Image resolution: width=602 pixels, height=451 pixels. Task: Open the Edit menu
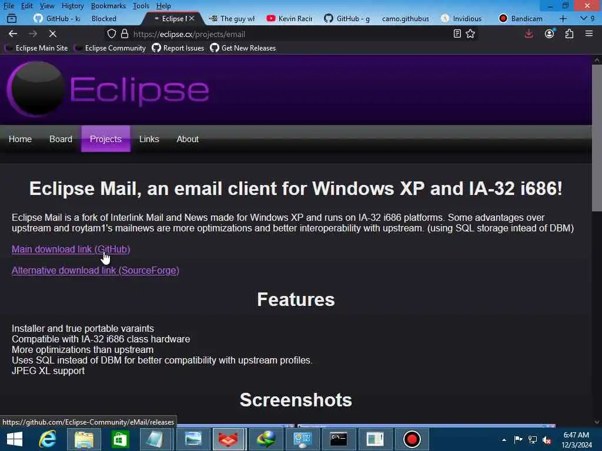click(26, 6)
